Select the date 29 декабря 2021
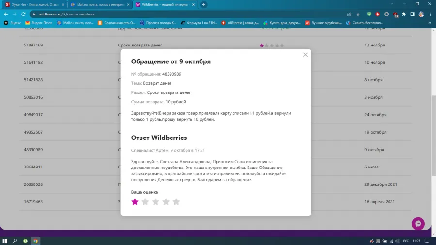Viewport: 436px width, 245px height. pos(381,184)
